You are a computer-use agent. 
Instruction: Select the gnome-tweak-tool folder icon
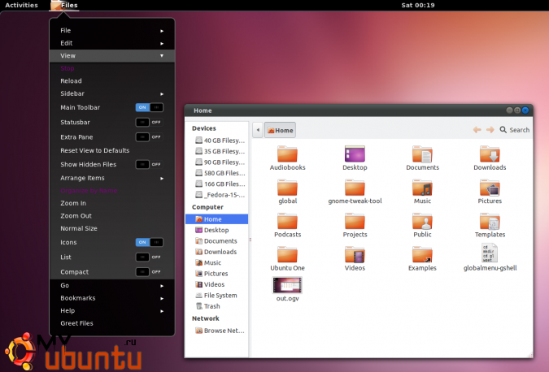point(355,188)
